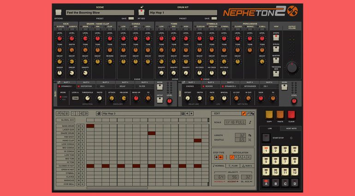Viewport: 355px width, 196px height.
Task: Select the pencil draw tool in Edit panel
Action: tap(244, 113)
